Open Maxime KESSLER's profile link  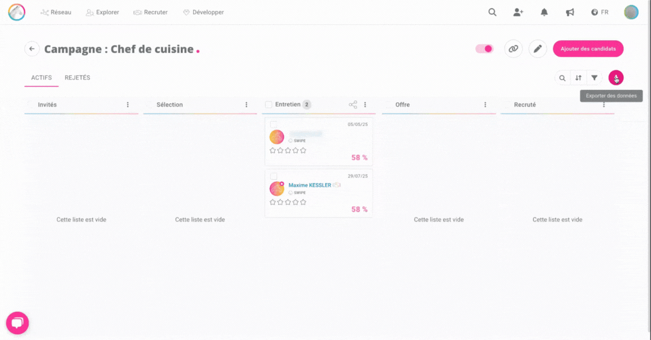[x=310, y=185]
